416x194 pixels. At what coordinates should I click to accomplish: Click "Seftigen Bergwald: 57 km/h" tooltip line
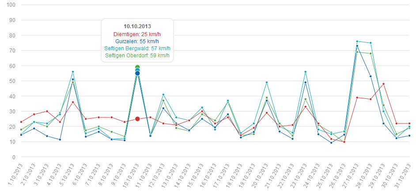tap(137, 48)
